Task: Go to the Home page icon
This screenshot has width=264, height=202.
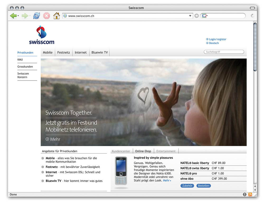Action: point(56,16)
